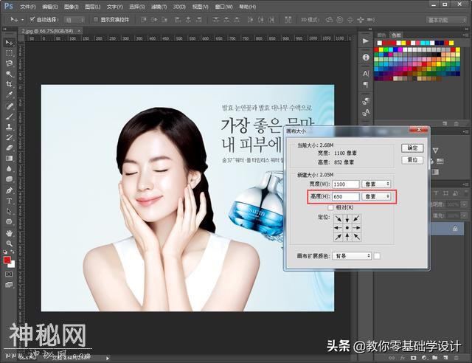Image resolution: width=472 pixels, height=363 pixels.
Task: Click the top-center anchor arrow in 定位 grid
Action: click(347, 220)
